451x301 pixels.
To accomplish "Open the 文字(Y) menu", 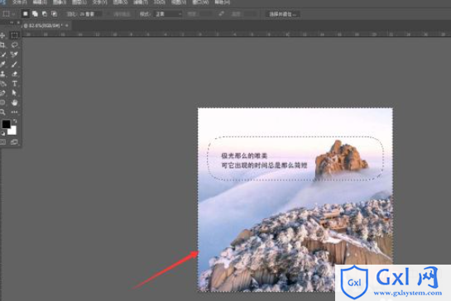I will click(99, 2).
